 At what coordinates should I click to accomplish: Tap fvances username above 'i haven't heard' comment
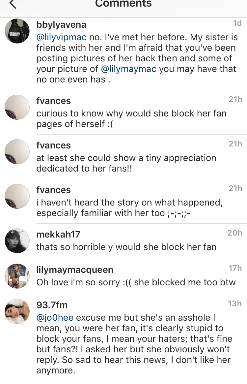(53, 190)
